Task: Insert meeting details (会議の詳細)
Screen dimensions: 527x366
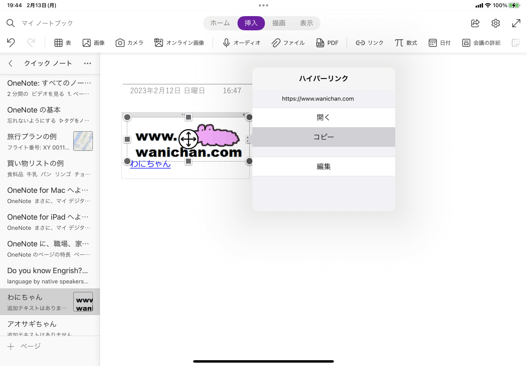Action: [x=481, y=43]
